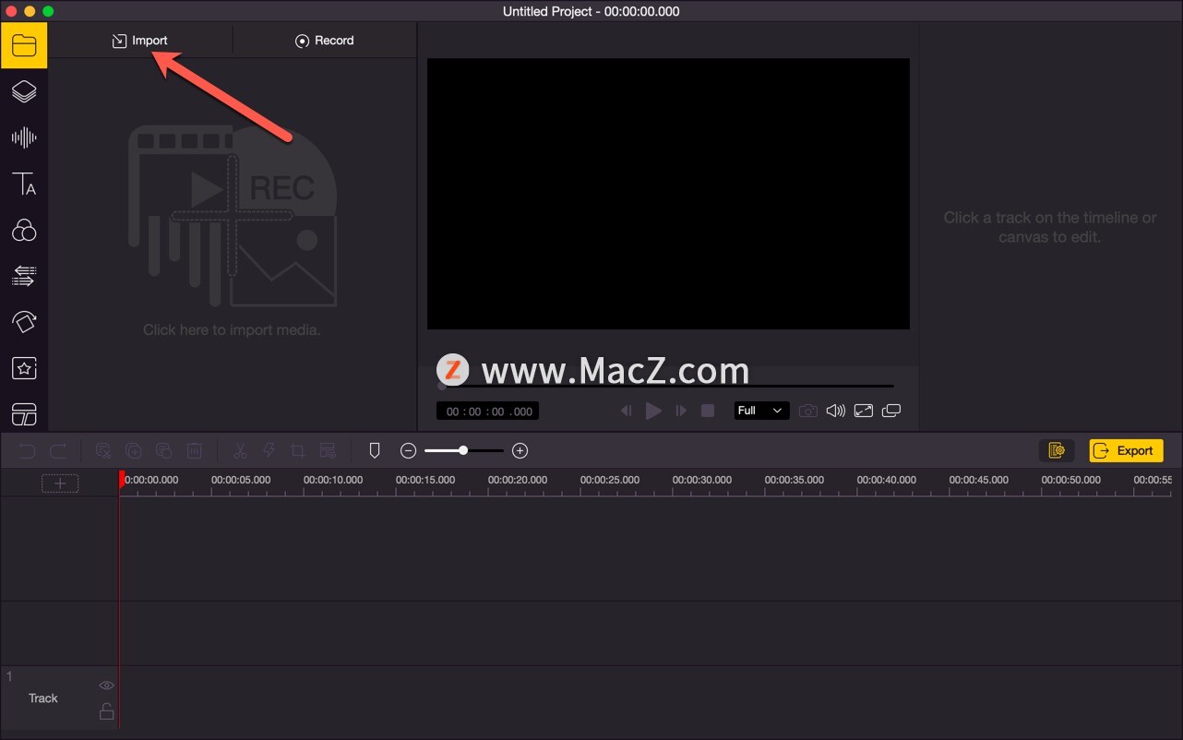This screenshot has height=740, width=1183.
Task: Click the lightning bolt quick action icon
Action: 269,450
